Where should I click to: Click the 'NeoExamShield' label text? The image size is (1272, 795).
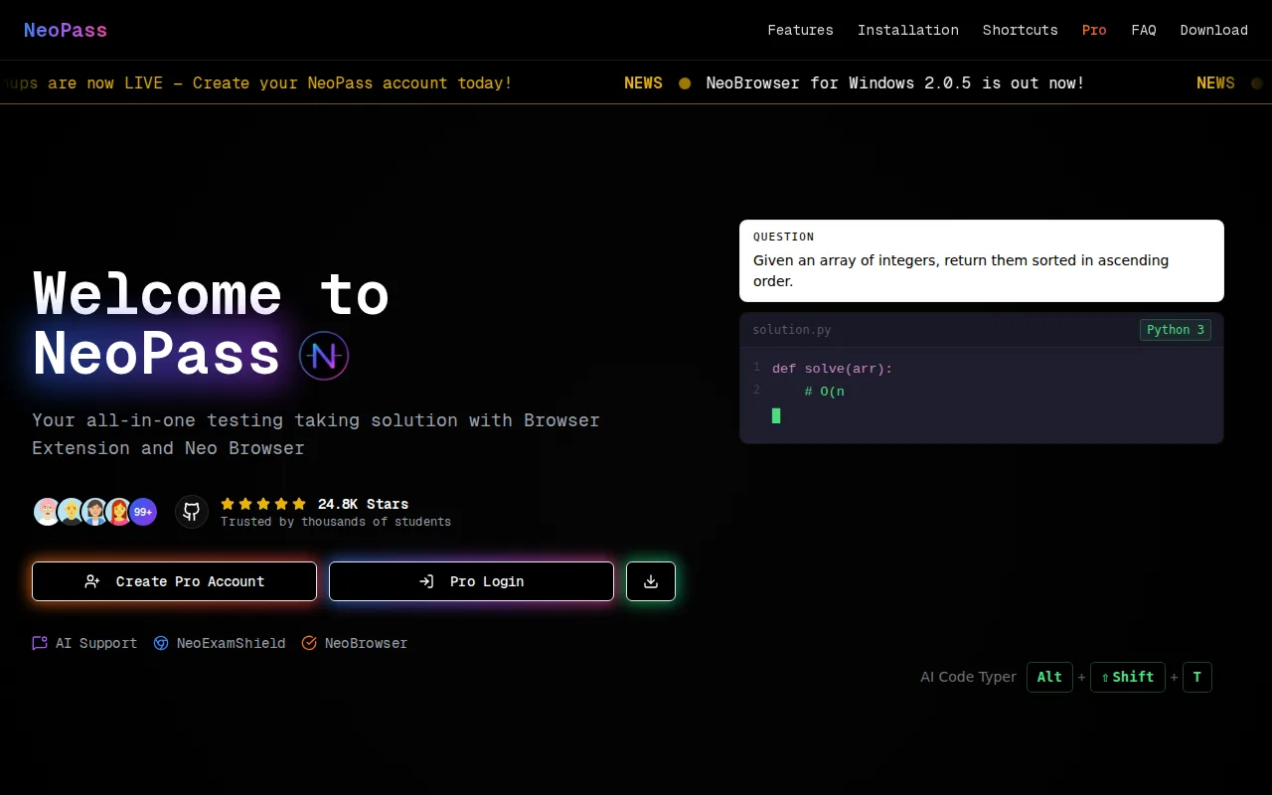pyautogui.click(x=231, y=643)
